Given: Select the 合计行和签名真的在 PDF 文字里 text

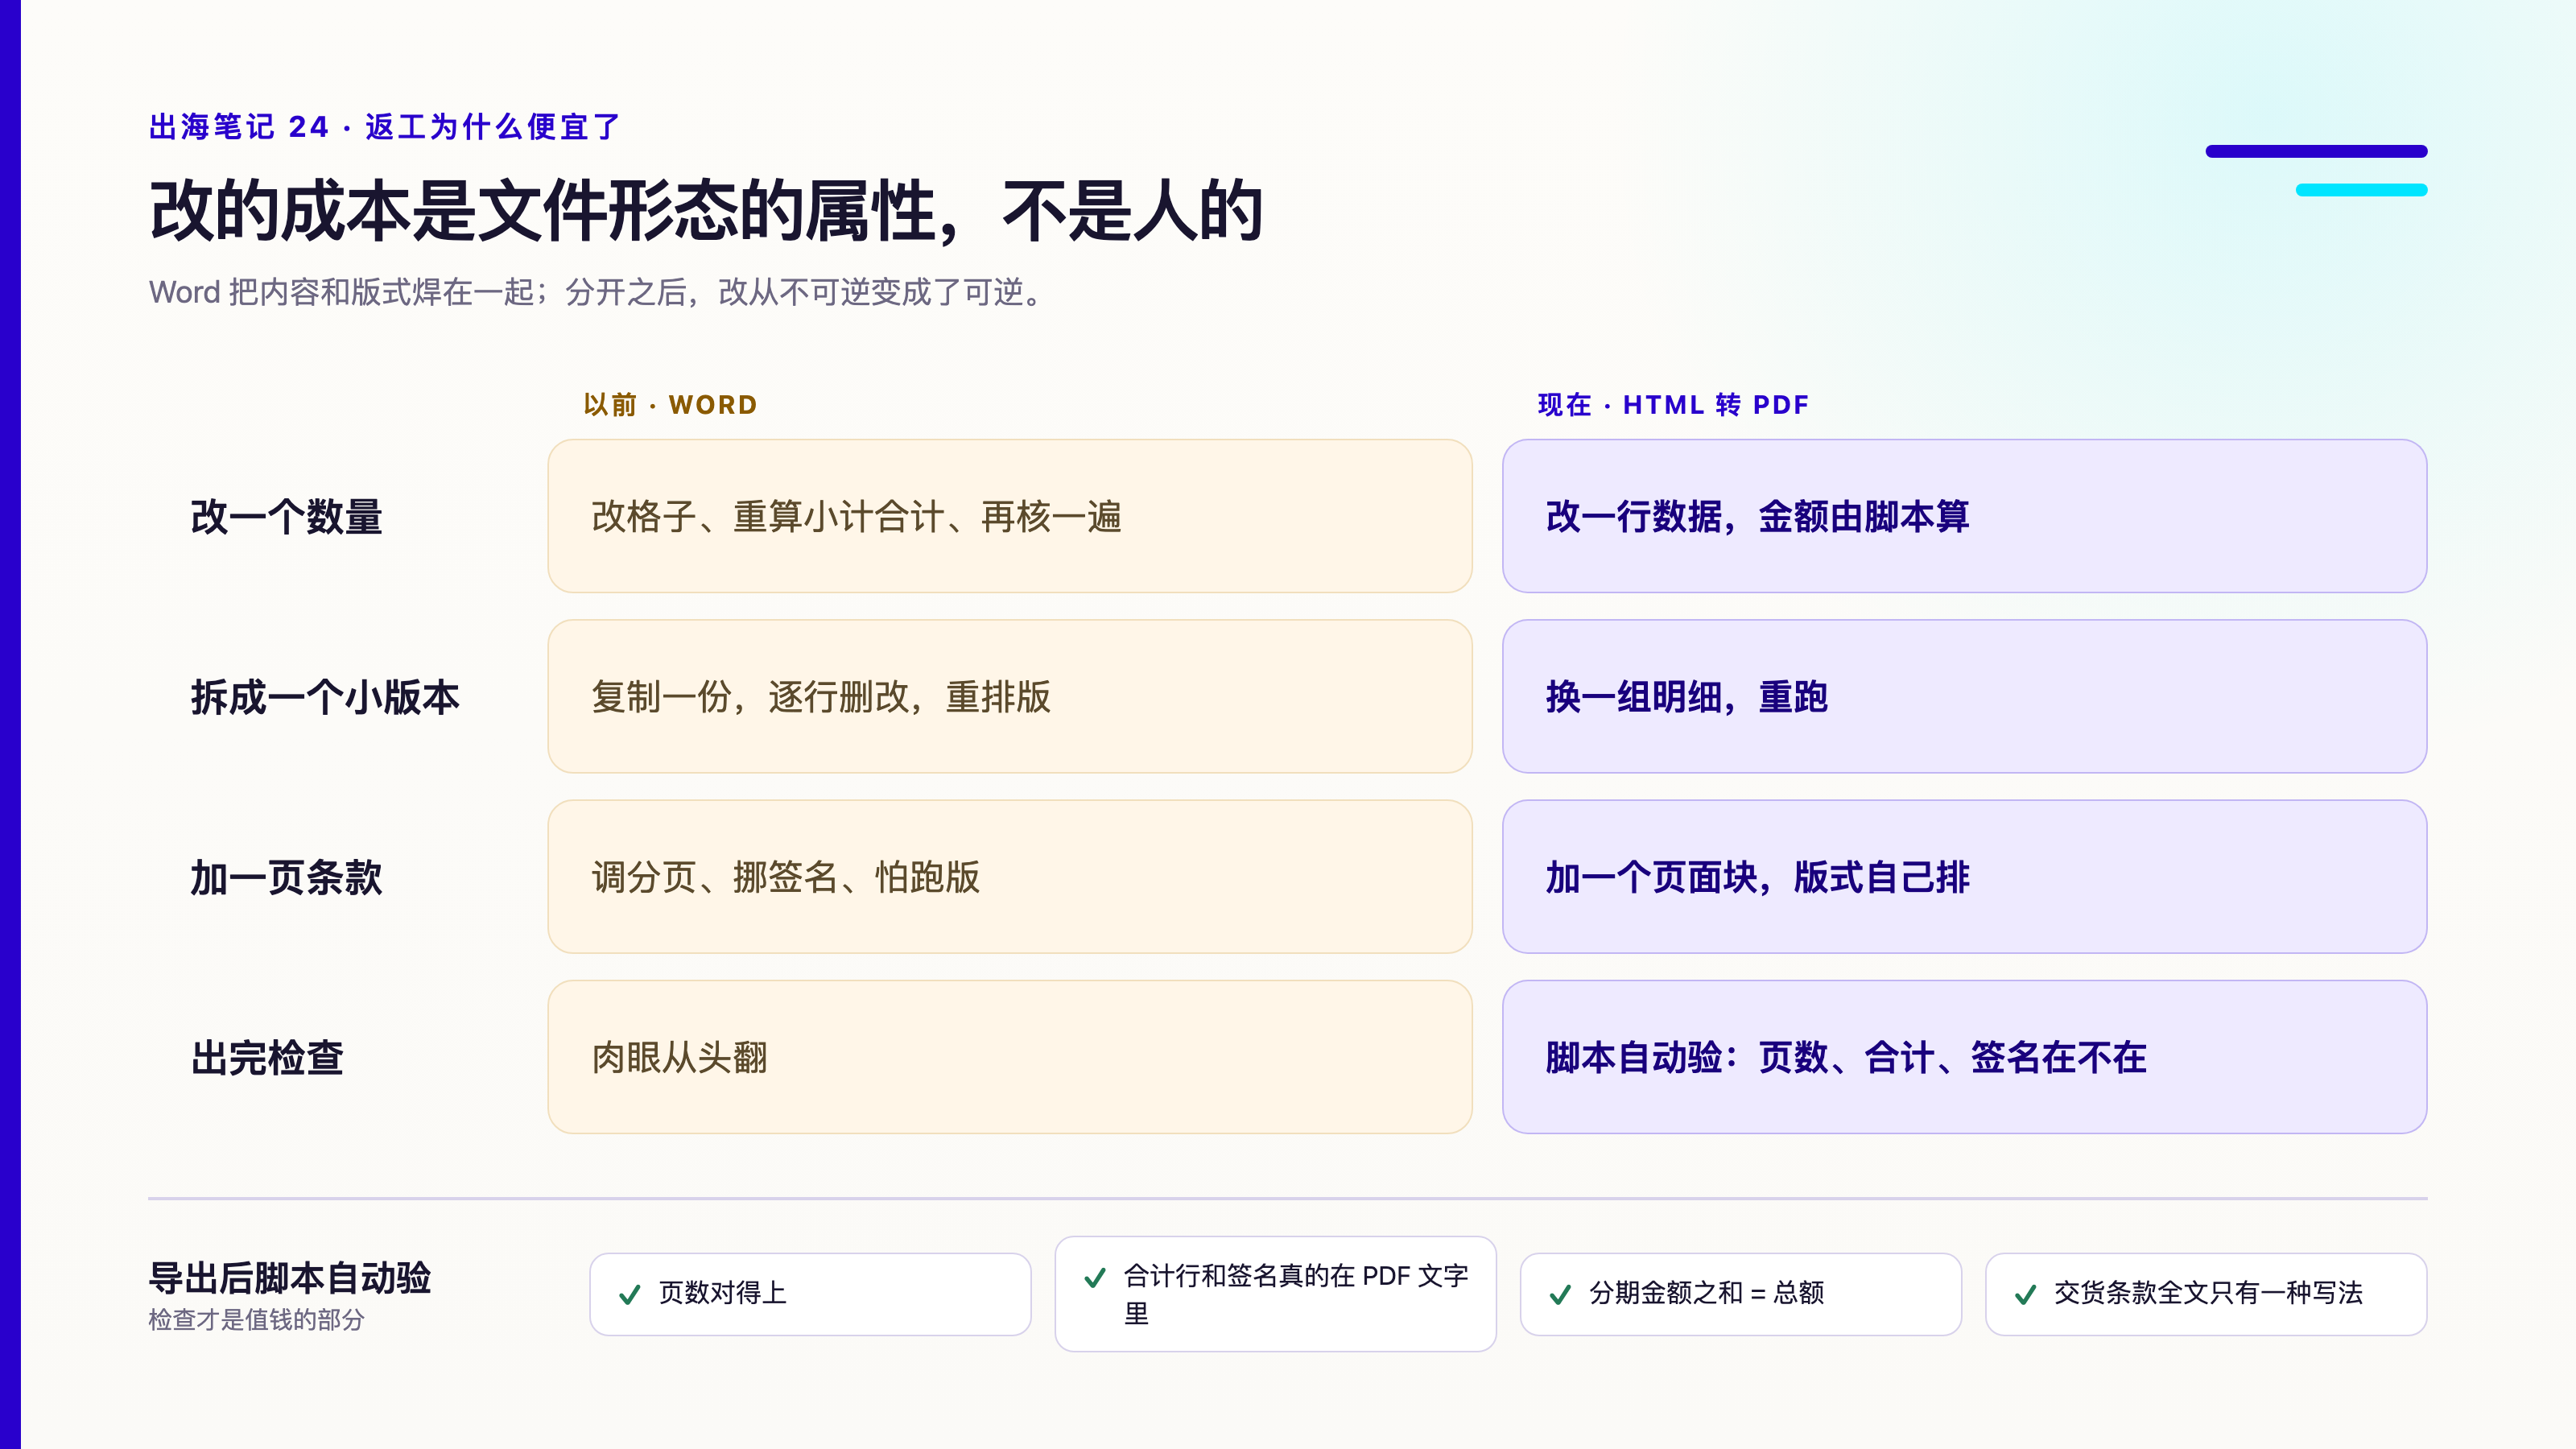Looking at the screenshot, I should pos(1296,1294).
